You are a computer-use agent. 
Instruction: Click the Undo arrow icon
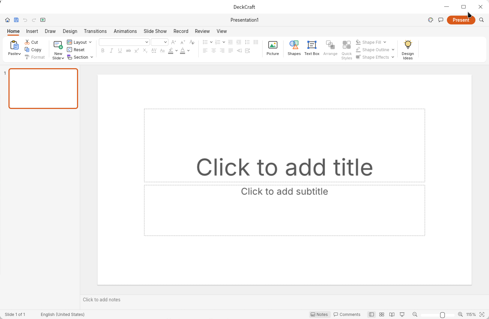tap(25, 20)
